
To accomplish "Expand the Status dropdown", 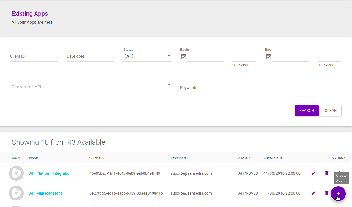I will pos(147,56).
